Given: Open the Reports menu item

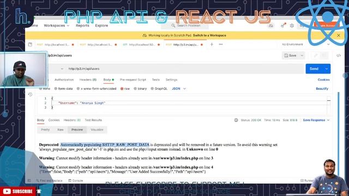Looking at the screenshot, I should 82,26.
